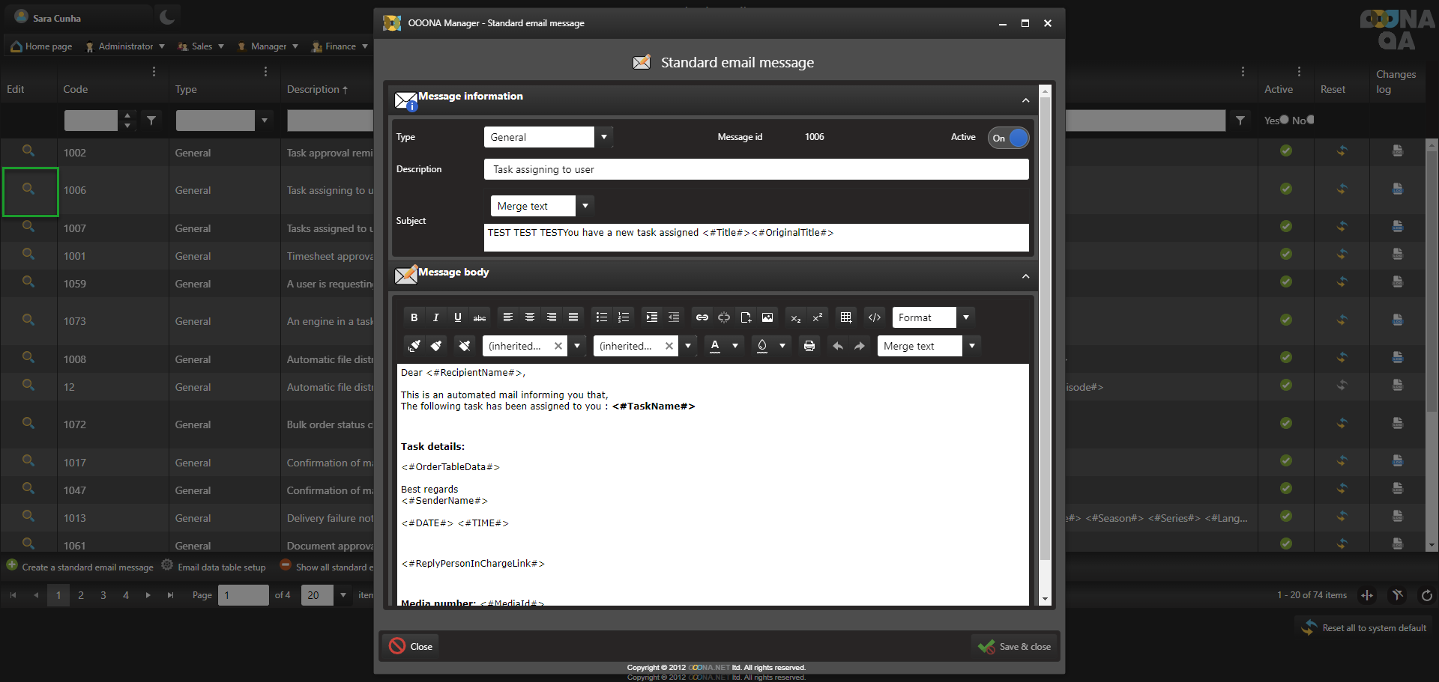Insert an unordered bullet list
1439x682 pixels.
click(601, 317)
